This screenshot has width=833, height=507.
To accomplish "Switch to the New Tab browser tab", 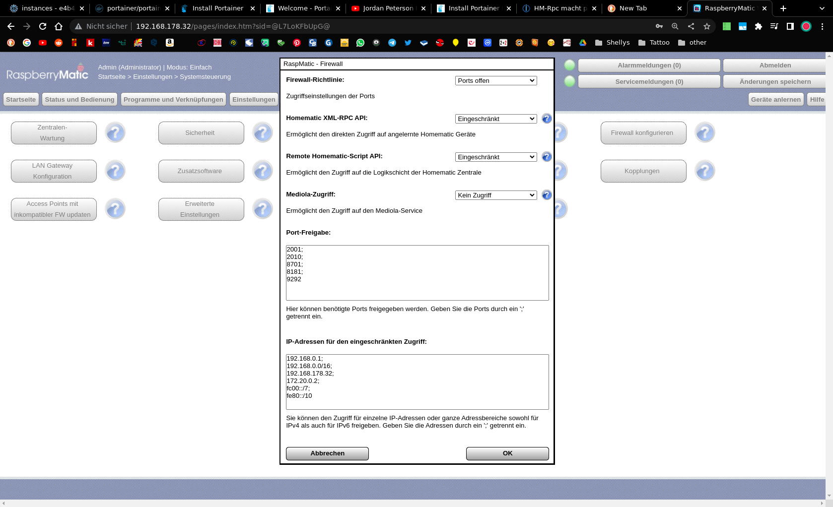I will [644, 8].
